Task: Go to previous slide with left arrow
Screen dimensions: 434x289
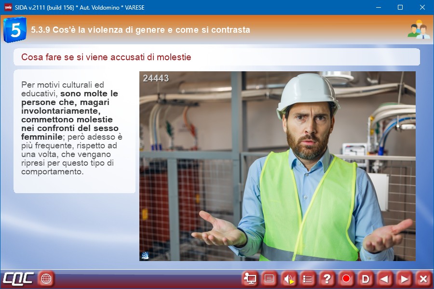Action: 385,278
